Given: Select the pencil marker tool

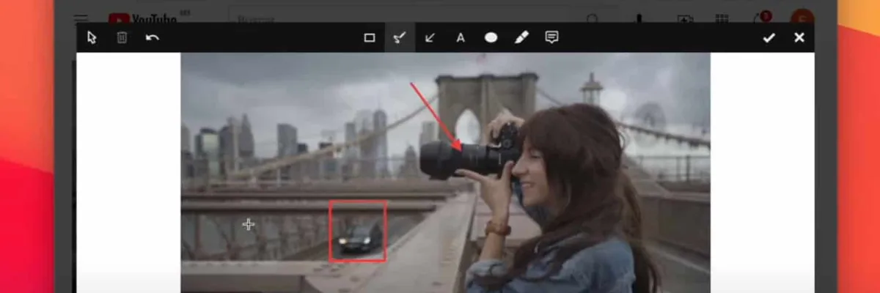Looking at the screenshot, I should (521, 37).
